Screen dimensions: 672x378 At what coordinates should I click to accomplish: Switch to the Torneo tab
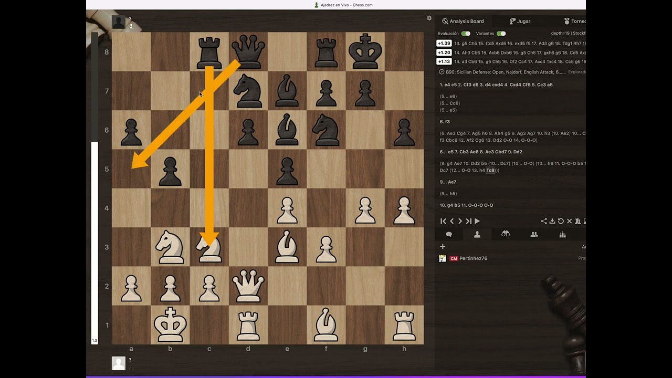click(x=575, y=22)
